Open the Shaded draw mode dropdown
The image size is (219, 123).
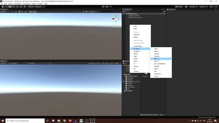click(7, 12)
